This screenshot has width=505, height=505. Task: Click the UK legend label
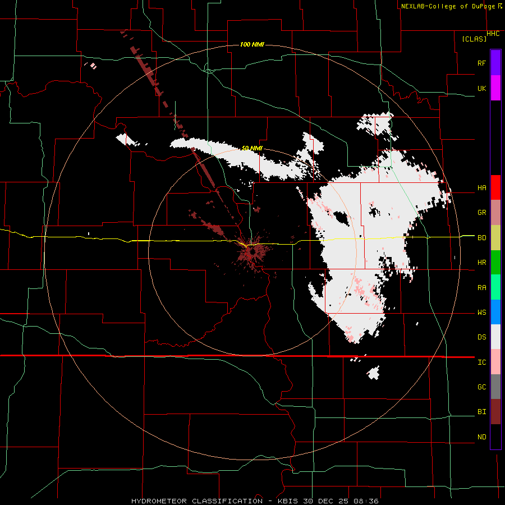[x=481, y=88]
